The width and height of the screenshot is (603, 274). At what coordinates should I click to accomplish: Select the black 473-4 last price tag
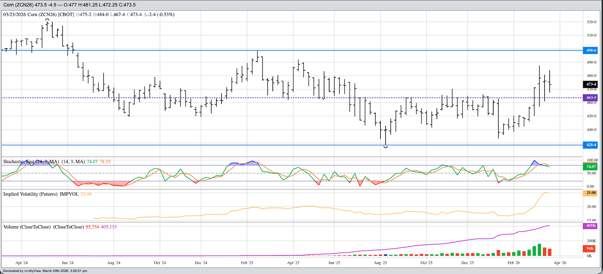pyautogui.click(x=591, y=84)
